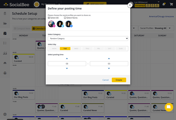Screen dimensions: 176x120
Task: Open Sunday 10:32 Quotes, Question slot
Action: tap(162, 95)
